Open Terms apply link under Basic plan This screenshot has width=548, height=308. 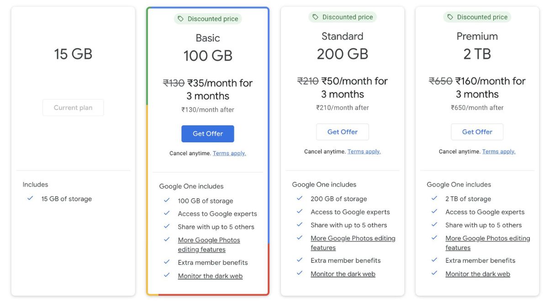pos(229,153)
